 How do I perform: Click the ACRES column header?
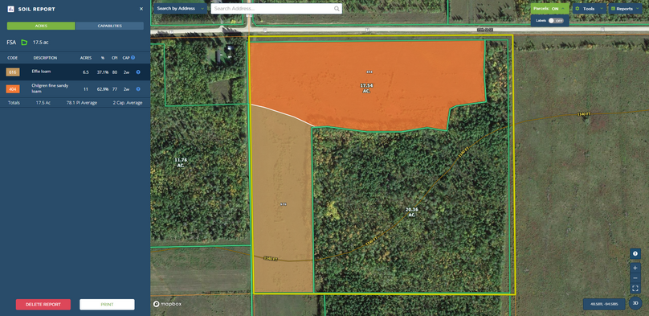(x=86, y=58)
